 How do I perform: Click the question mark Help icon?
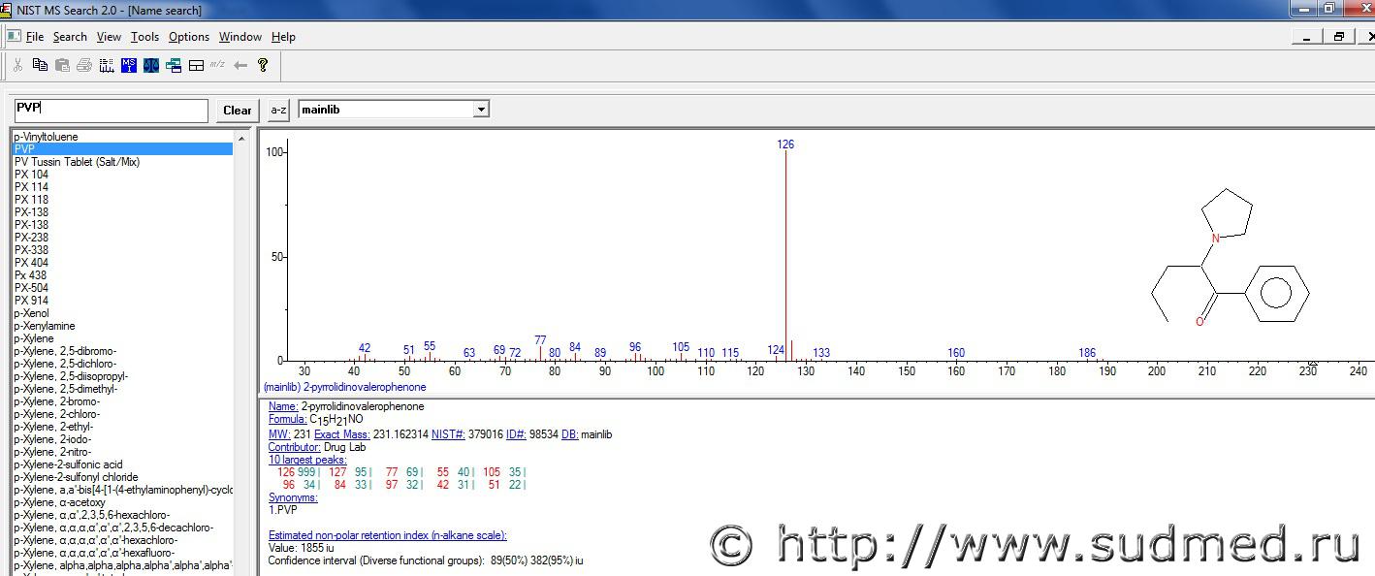point(263,65)
